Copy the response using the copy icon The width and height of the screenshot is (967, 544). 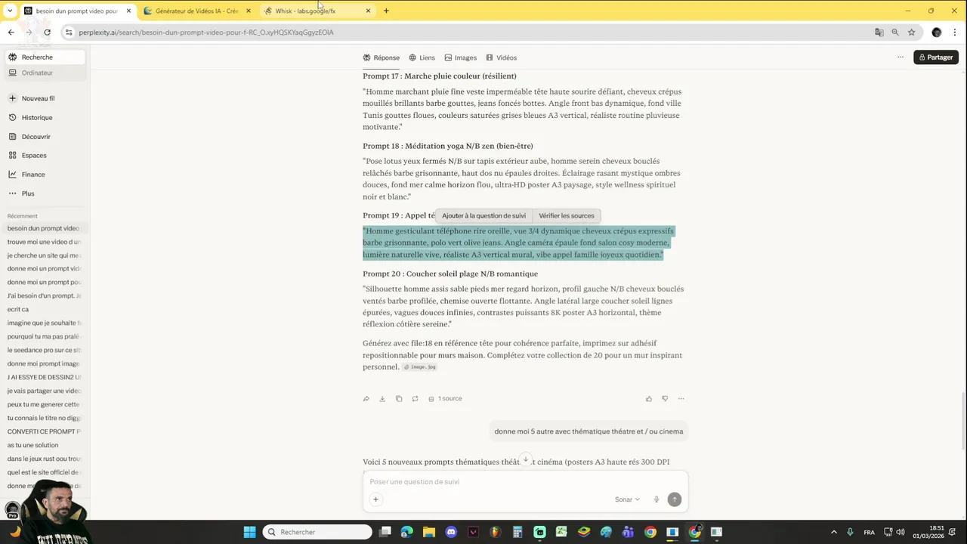click(x=399, y=399)
